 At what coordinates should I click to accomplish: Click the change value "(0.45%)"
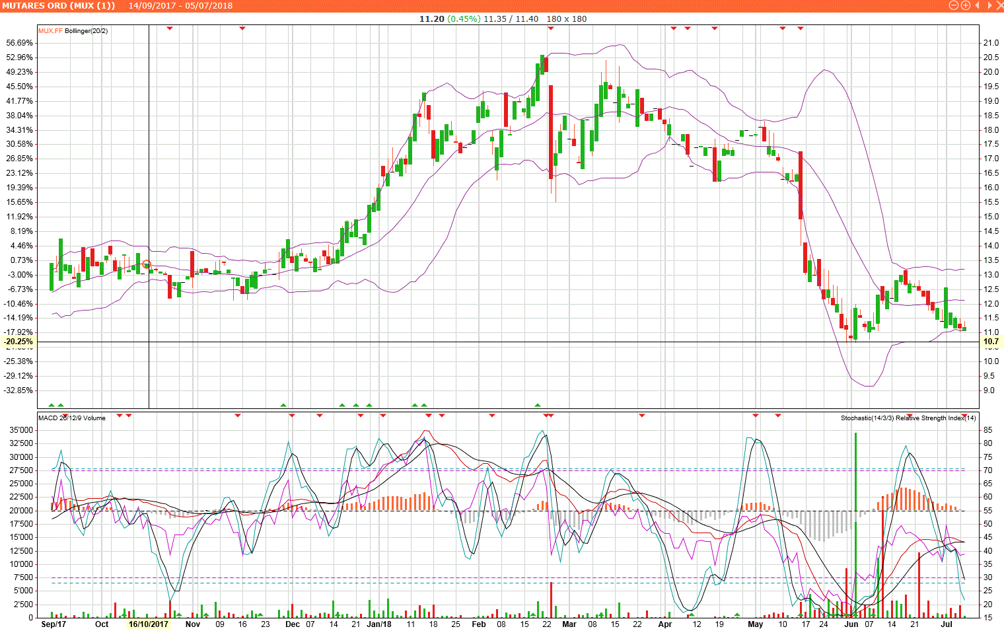pyautogui.click(x=464, y=18)
